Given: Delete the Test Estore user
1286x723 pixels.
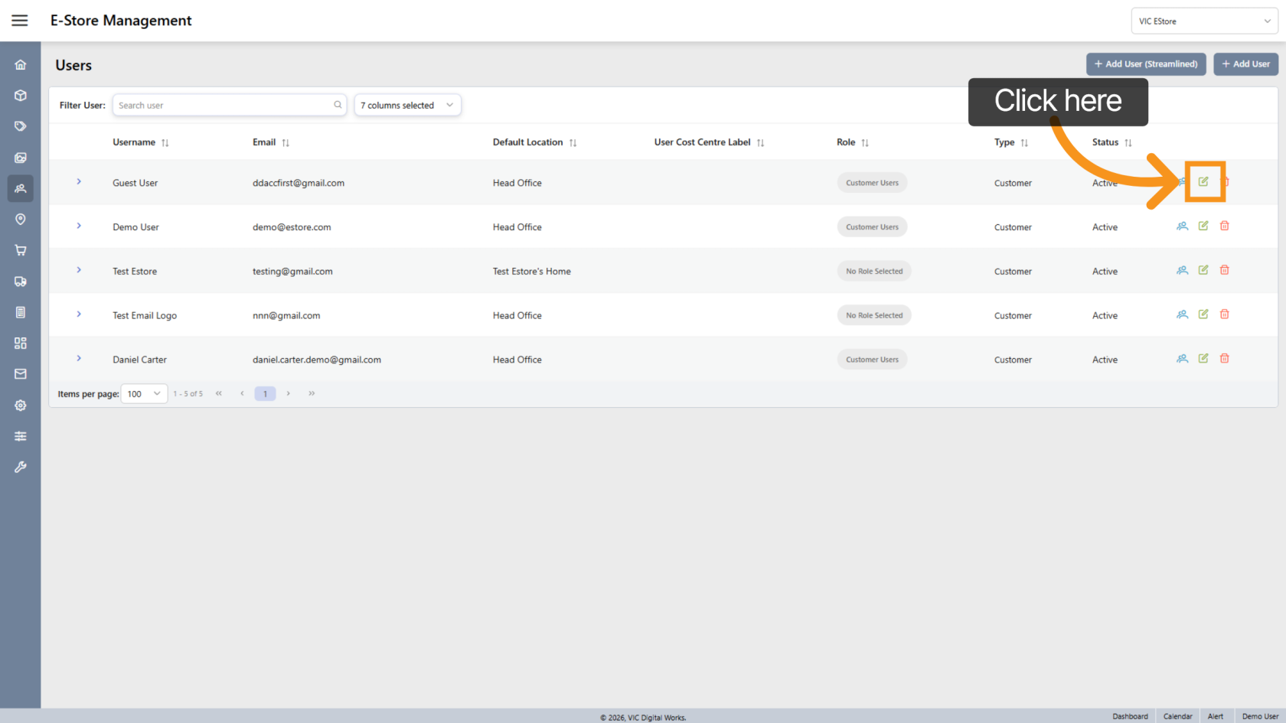Looking at the screenshot, I should [1225, 269].
